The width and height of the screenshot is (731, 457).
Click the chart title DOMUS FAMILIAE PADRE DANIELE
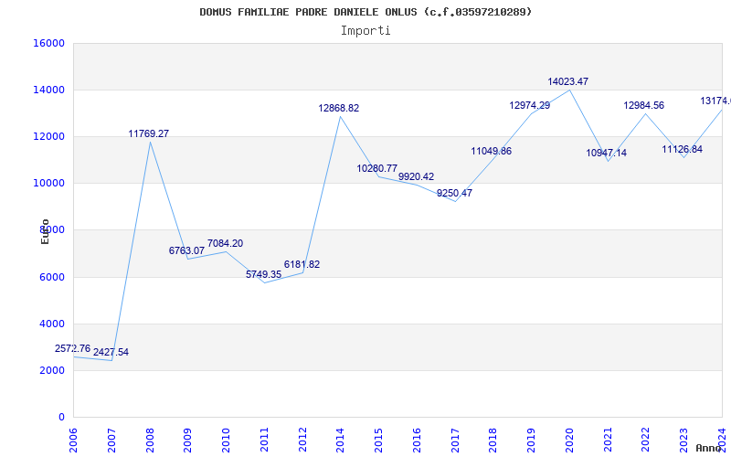[365, 12]
